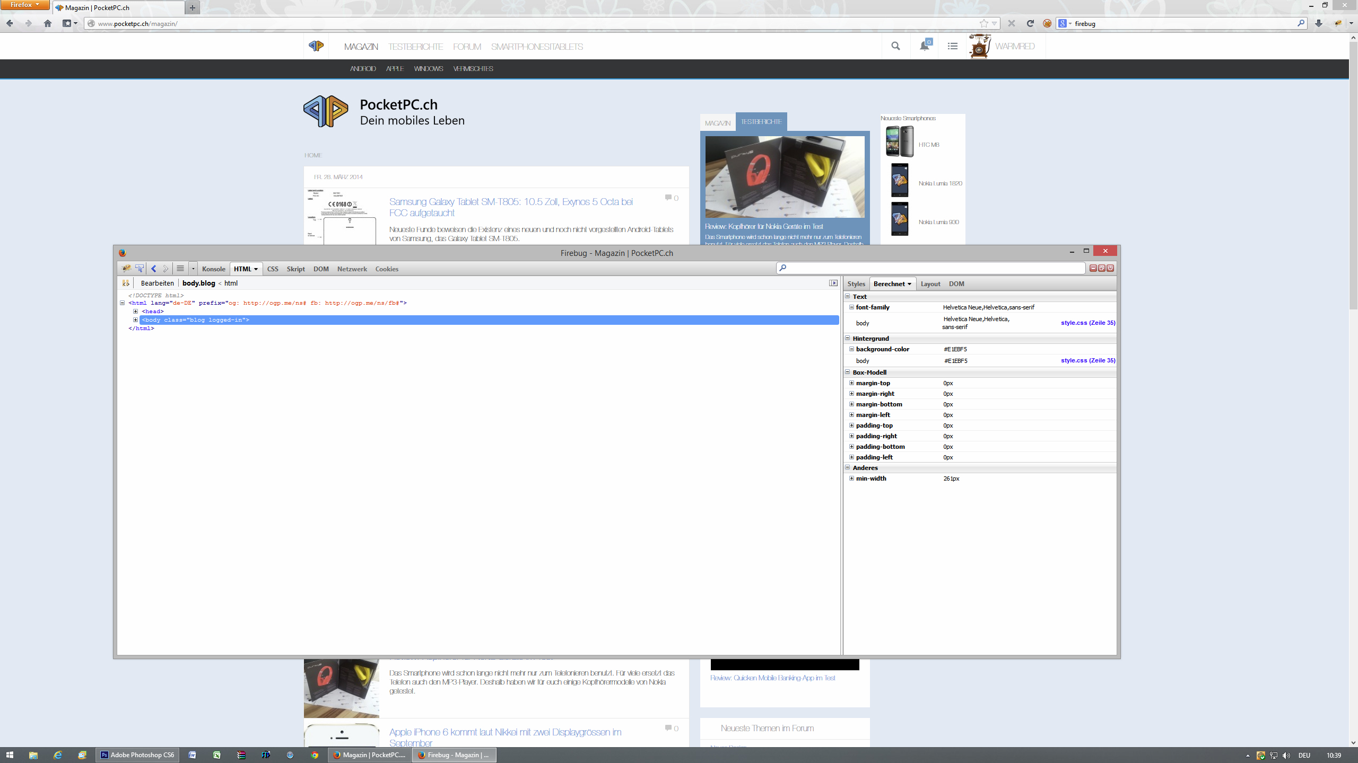Open a new tab with the plus button

[193, 8]
